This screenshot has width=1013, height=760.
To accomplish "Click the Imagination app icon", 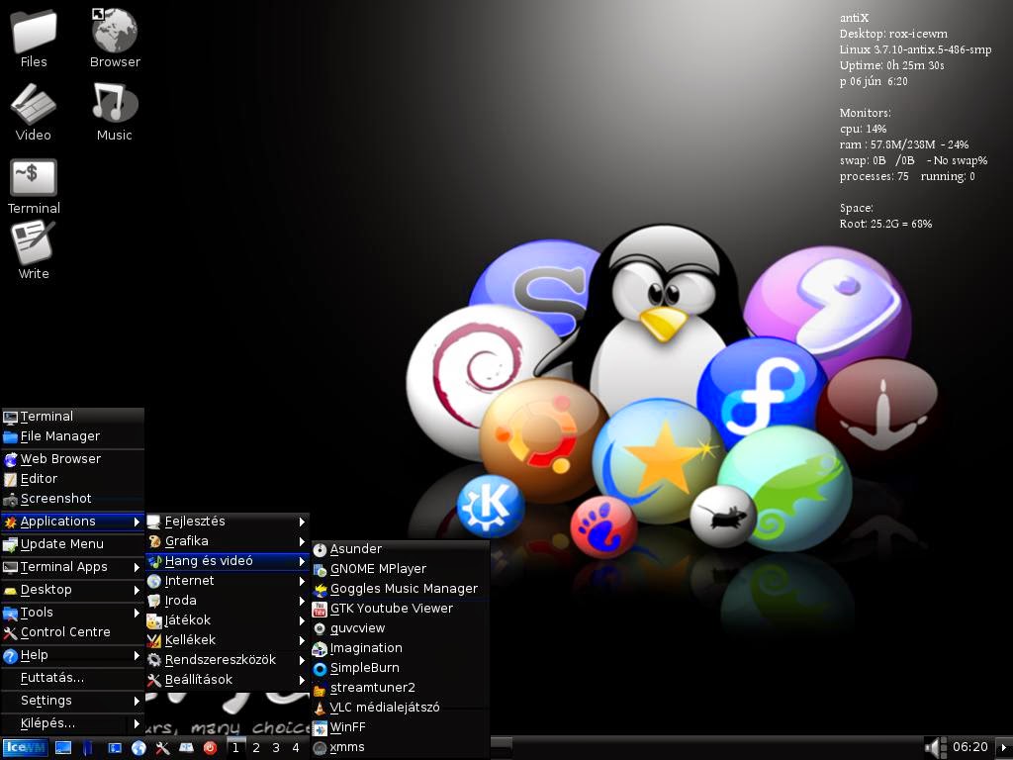I will coord(320,649).
